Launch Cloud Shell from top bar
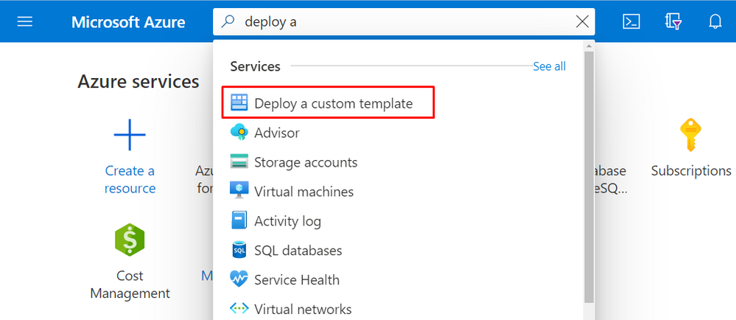 631,21
